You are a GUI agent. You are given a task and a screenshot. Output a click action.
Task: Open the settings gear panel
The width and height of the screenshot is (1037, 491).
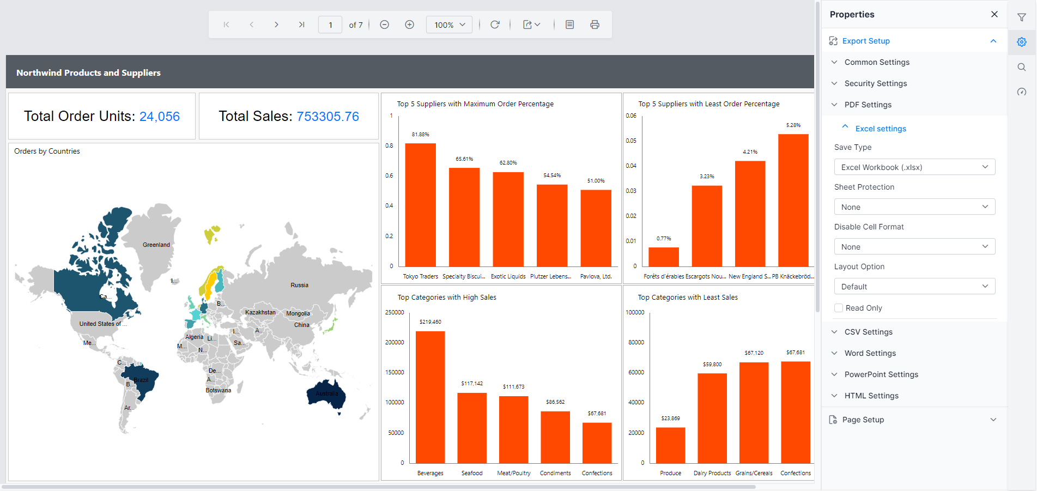(1022, 42)
